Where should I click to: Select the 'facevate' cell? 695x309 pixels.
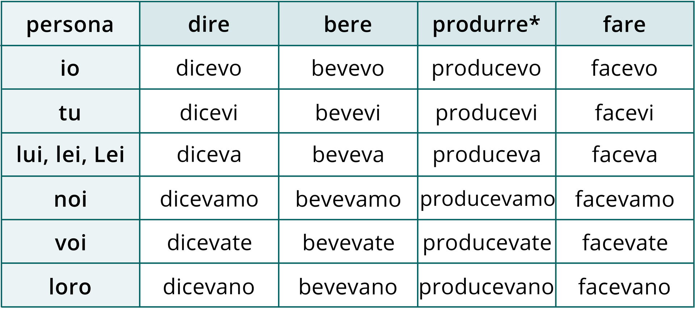pyautogui.click(x=625, y=242)
